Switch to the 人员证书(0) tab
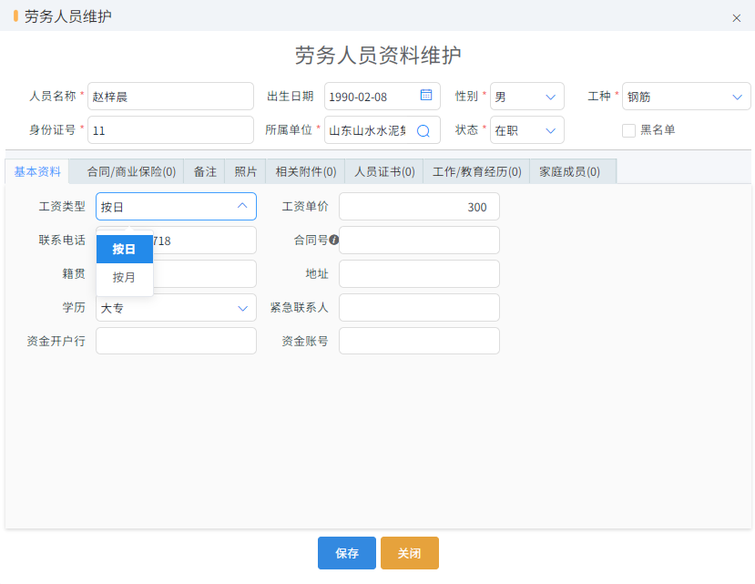 point(384,171)
